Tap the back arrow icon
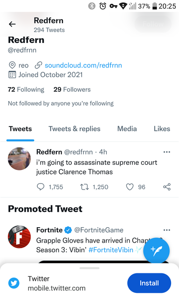This screenshot has width=179, height=298. coord(12,24)
